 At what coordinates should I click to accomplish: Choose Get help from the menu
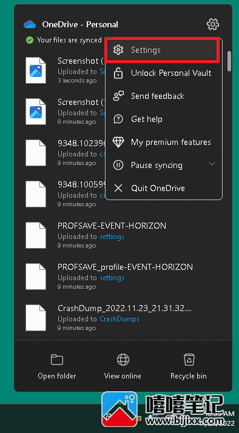click(164, 119)
